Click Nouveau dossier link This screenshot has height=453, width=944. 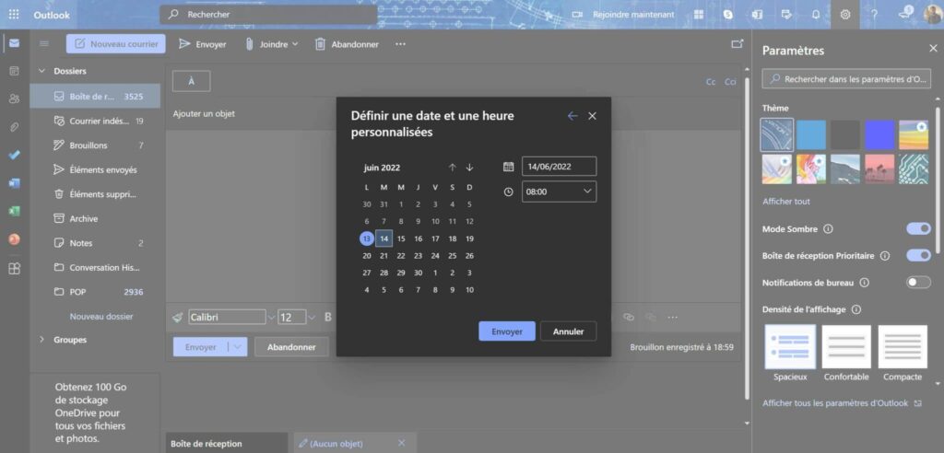coord(101,317)
